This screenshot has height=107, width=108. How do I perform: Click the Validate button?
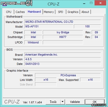coord(75,102)
